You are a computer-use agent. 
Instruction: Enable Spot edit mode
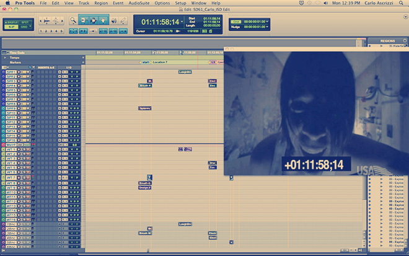click(x=25, y=22)
